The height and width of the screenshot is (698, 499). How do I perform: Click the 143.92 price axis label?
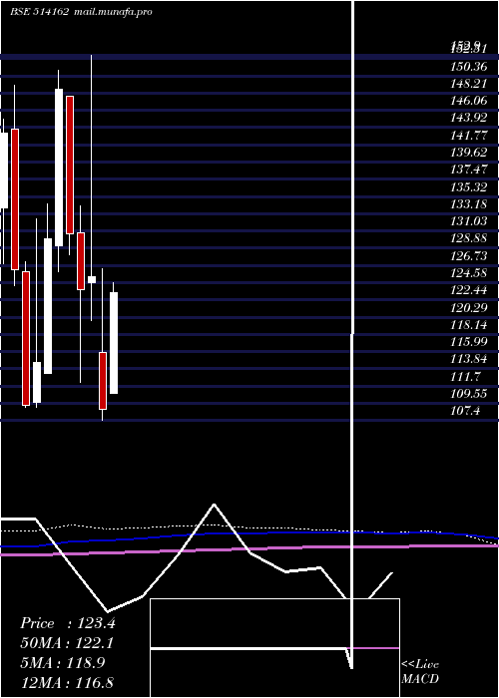point(469,119)
